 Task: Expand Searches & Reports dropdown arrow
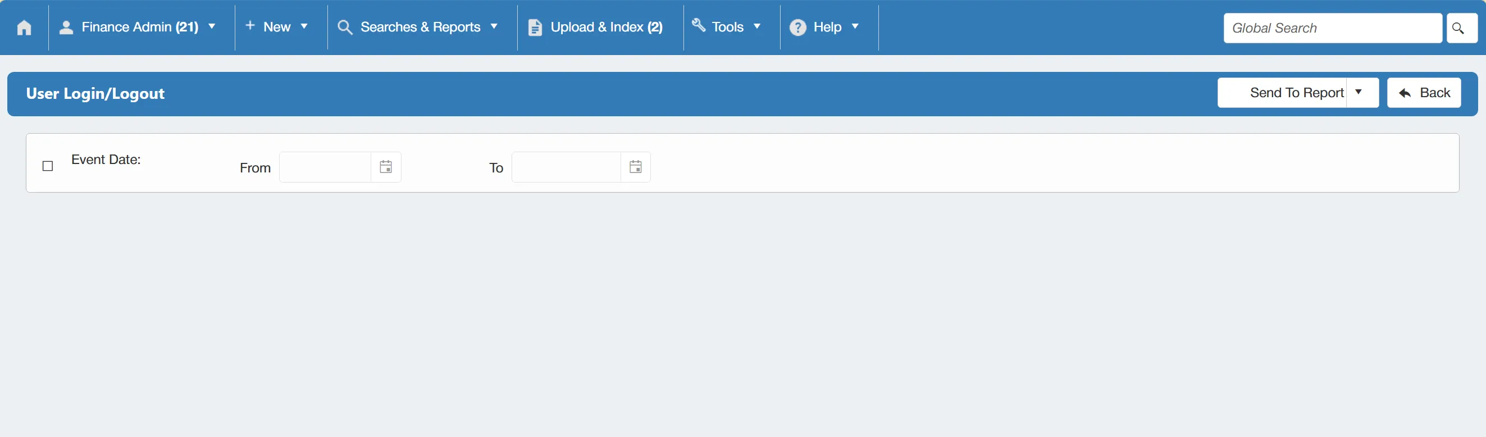[494, 26]
